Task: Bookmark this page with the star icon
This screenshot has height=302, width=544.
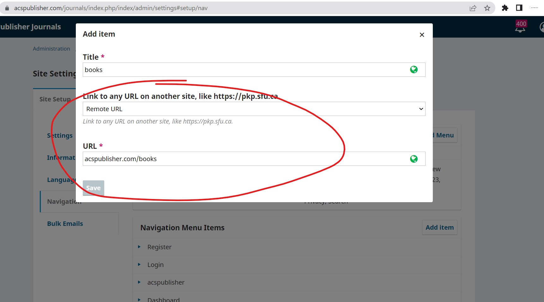Action: [x=487, y=8]
